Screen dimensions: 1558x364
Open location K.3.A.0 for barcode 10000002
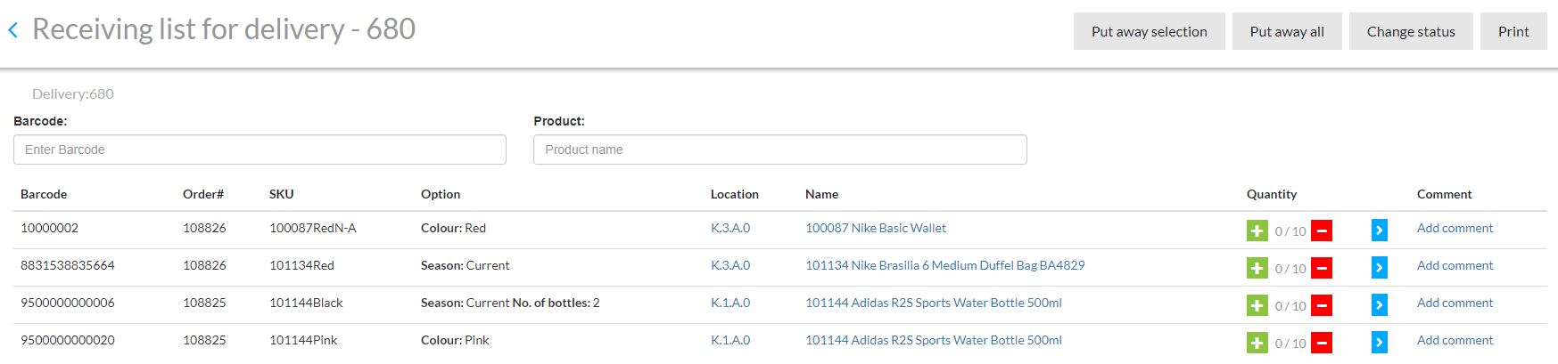pyautogui.click(x=730, y=228)
